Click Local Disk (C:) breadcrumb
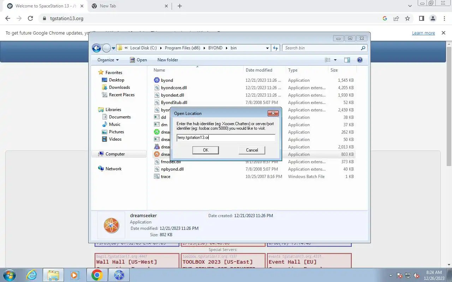Screen dimensions: 452x282 pyautogui.click(x=143, y=48)
